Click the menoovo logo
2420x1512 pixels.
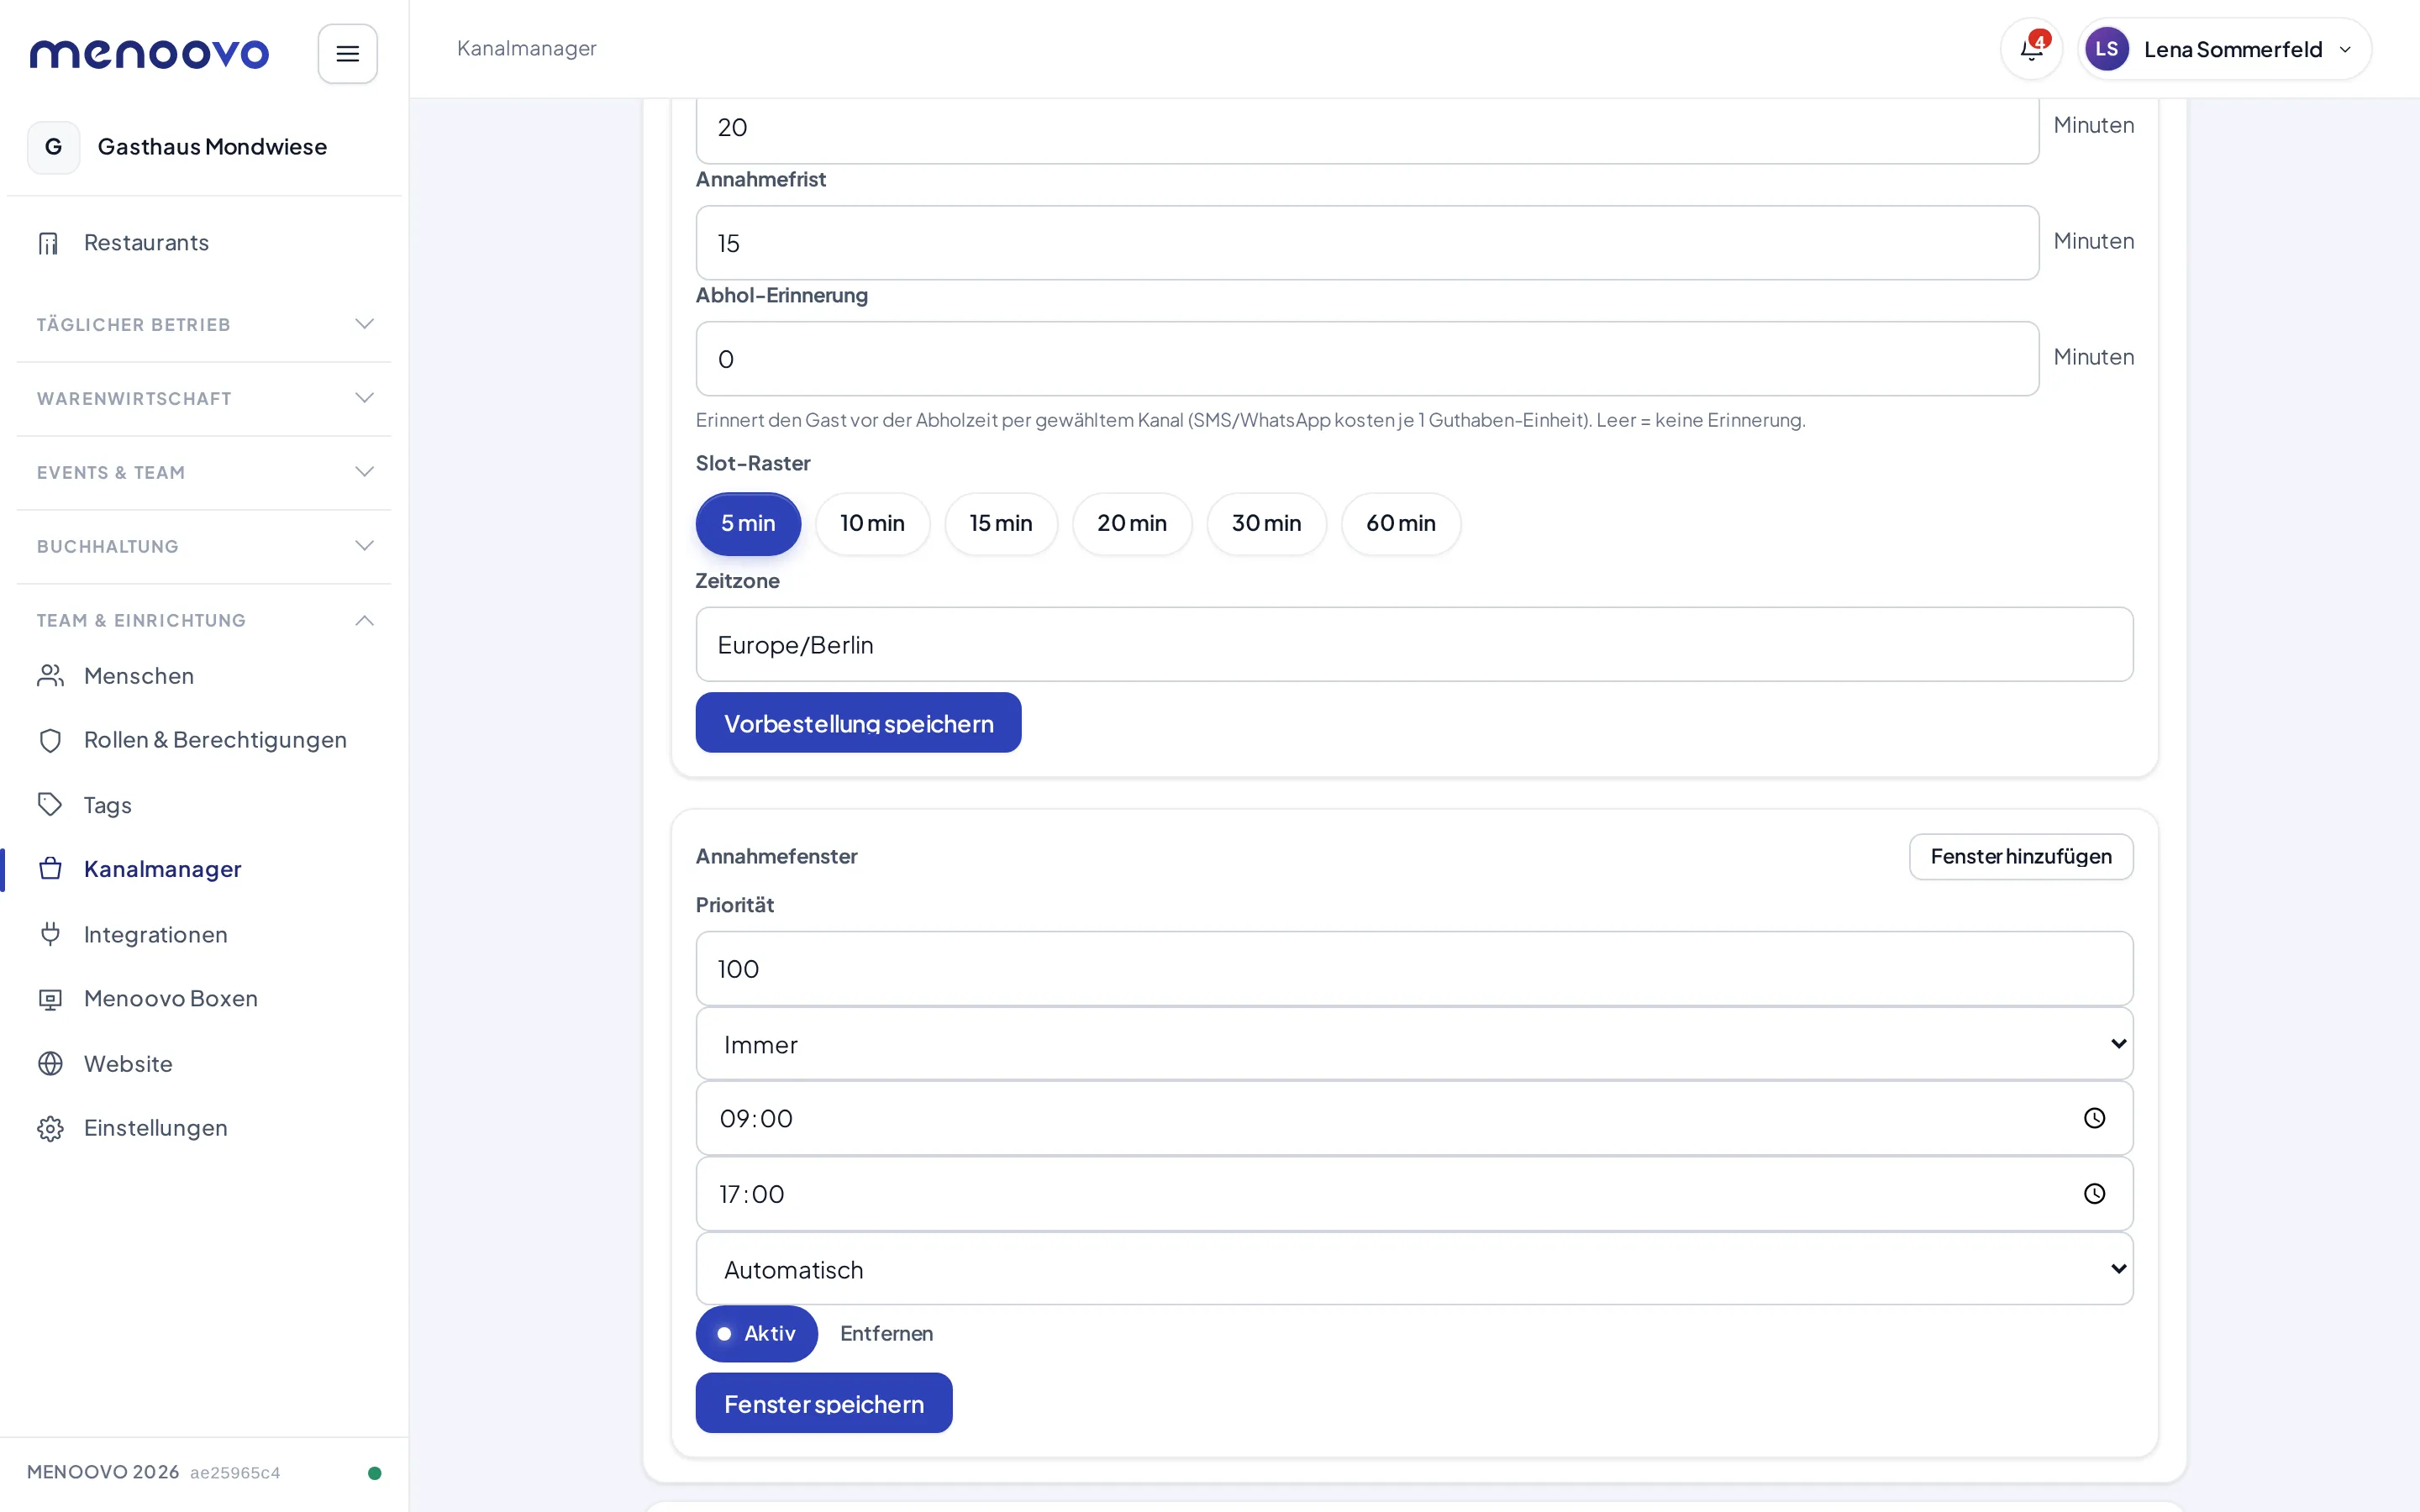[149, 53]
